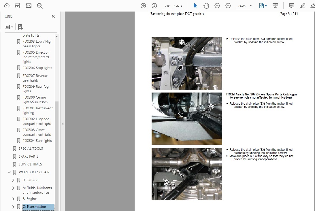
Task: Jump to FDC207 Reverse gear lights bookmark
Action: click(35, 78)
